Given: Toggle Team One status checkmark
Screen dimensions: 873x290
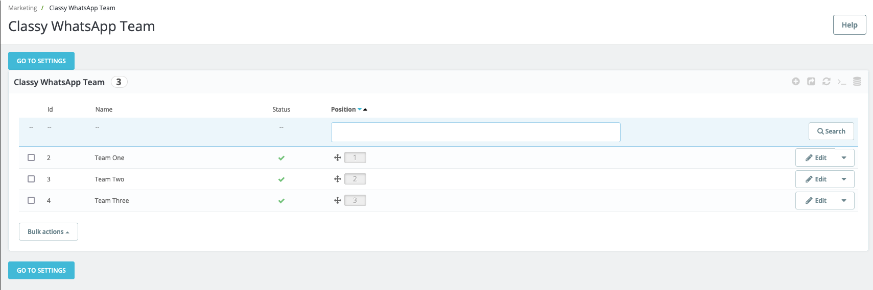Looking at the screenshot, I should point(281,158).
